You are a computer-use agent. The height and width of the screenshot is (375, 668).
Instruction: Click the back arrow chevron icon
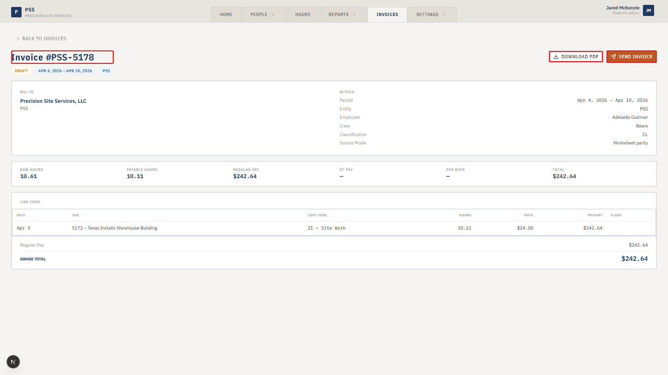coord(18,39)
